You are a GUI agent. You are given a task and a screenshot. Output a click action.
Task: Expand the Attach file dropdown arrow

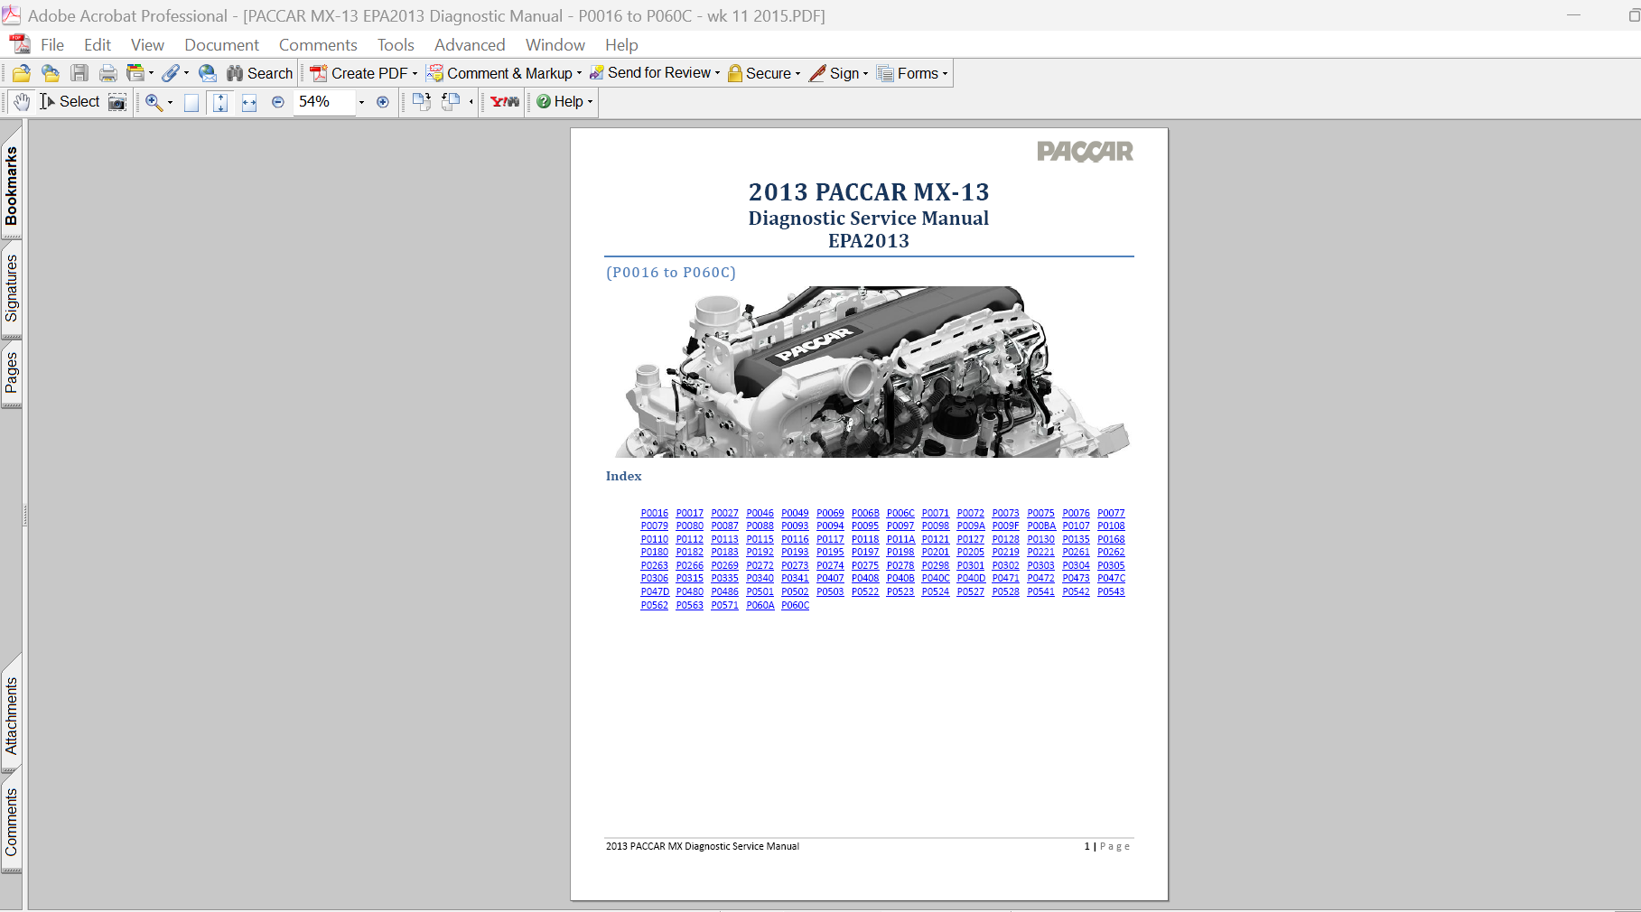click(x=186, y=74)
